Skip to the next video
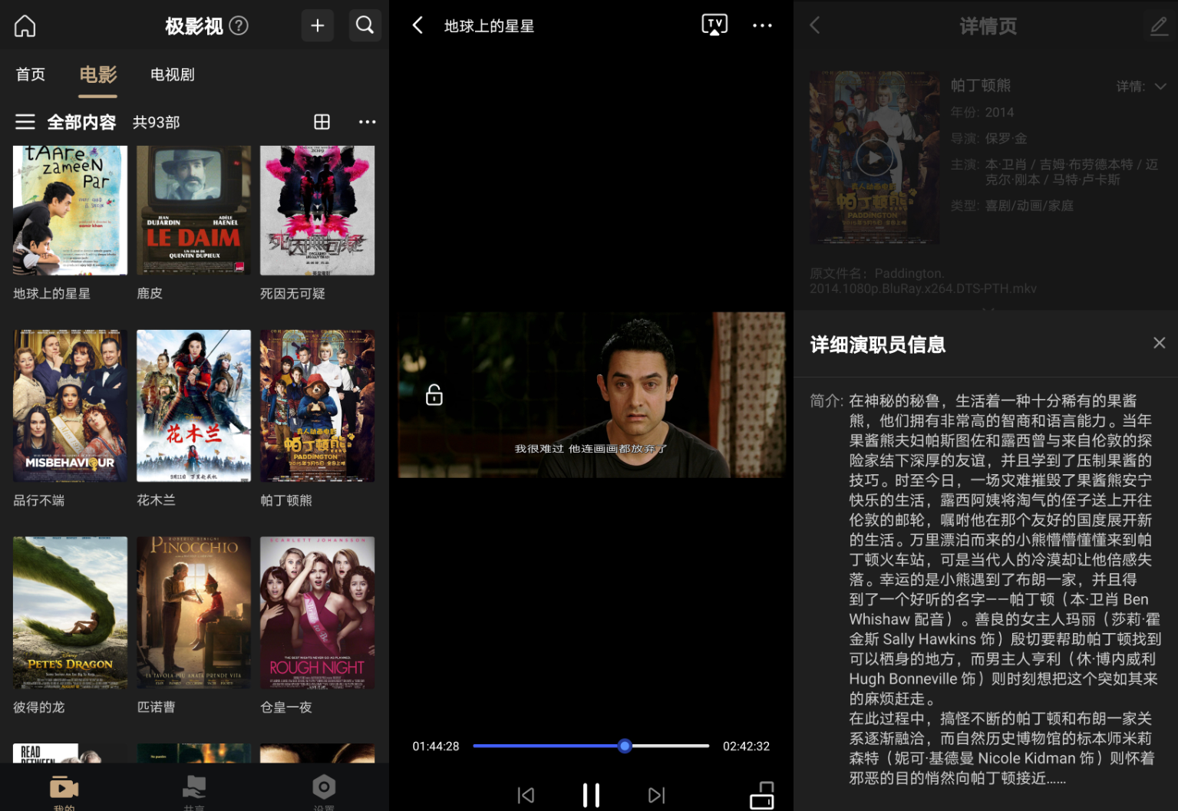This screenshot has width=1178, height=811. (x=656, y=795)
